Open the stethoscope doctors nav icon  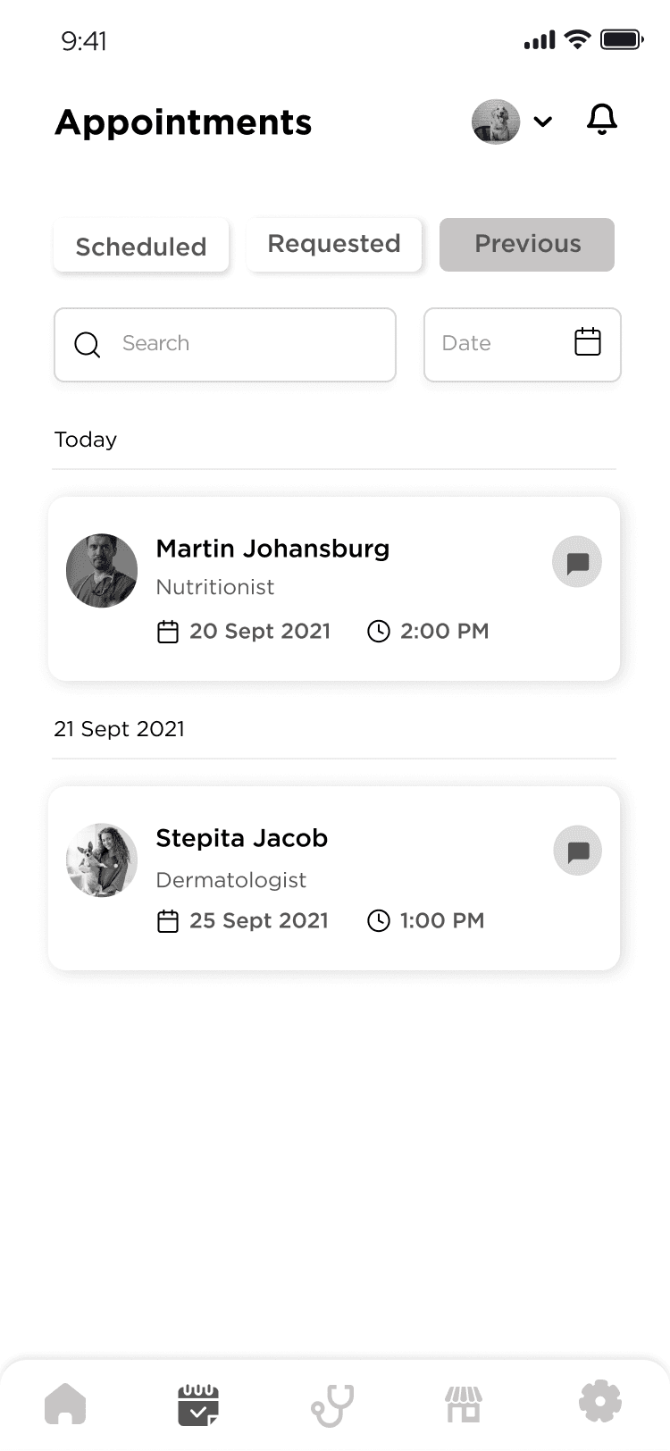(x=332, y=1405)
